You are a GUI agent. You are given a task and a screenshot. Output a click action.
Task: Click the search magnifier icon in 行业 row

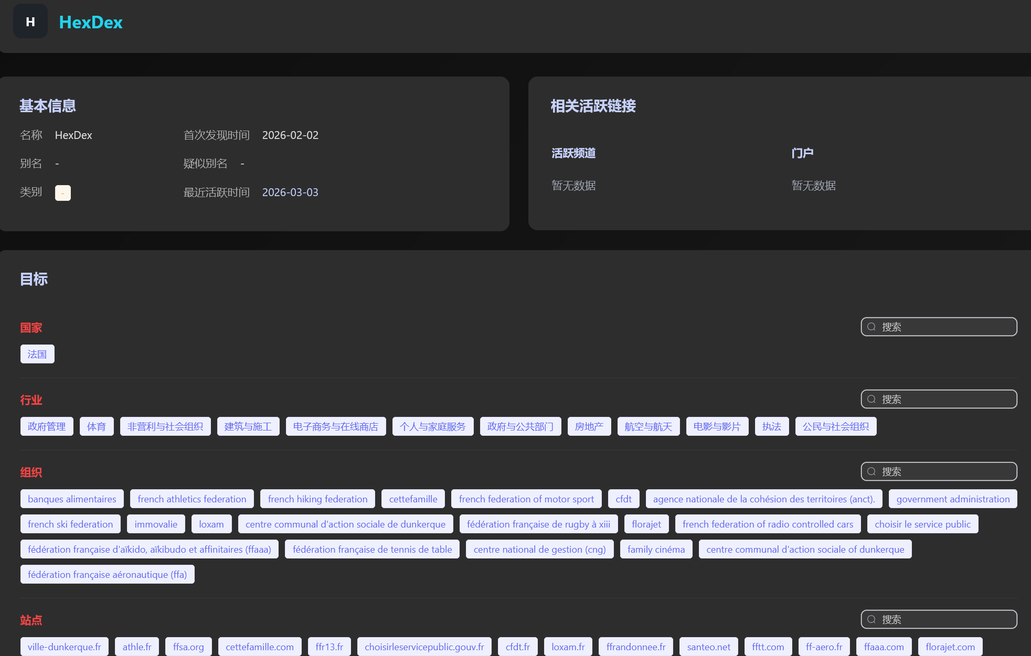pyautogui.click(x=871, y=399)
